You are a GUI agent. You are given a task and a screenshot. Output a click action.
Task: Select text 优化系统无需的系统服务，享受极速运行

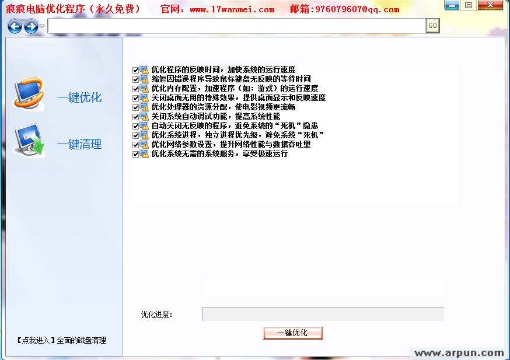219,154
